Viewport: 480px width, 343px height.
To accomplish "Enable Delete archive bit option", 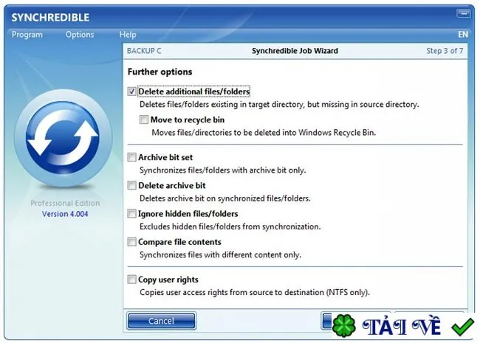I will click(131, 185).
